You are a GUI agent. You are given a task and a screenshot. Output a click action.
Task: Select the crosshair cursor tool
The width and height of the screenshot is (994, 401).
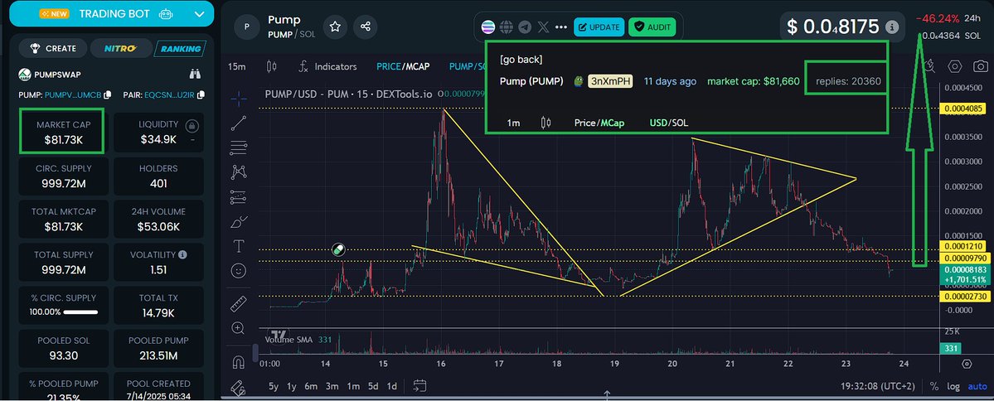coord(239,99)
